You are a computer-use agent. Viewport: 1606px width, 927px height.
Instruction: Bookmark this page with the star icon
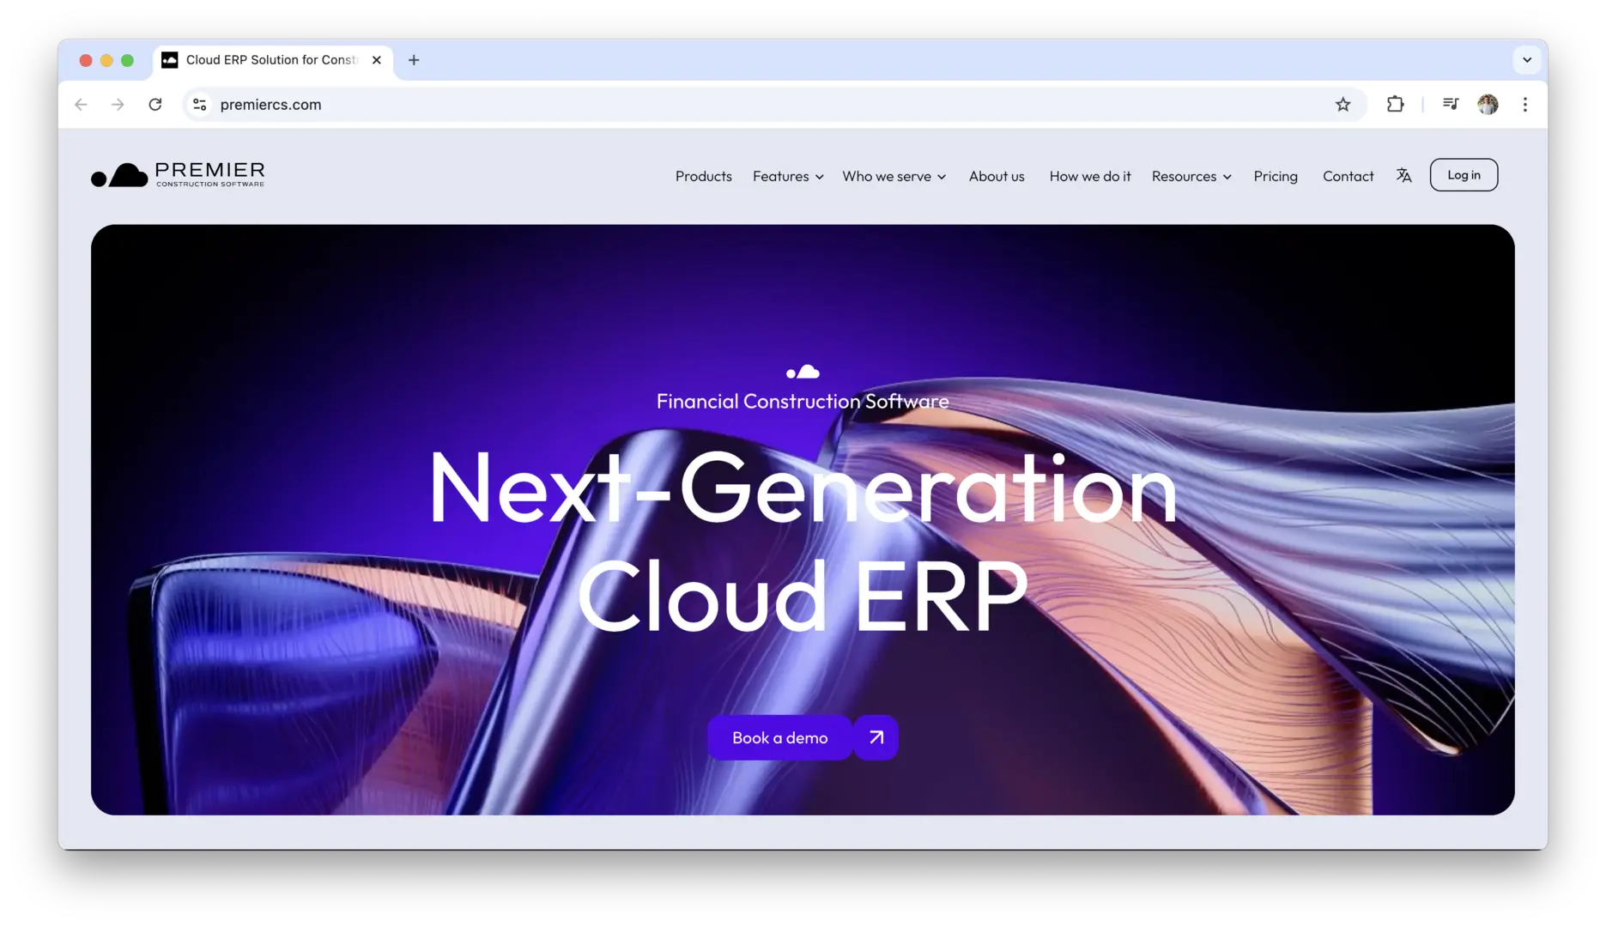click(1342, 105)
